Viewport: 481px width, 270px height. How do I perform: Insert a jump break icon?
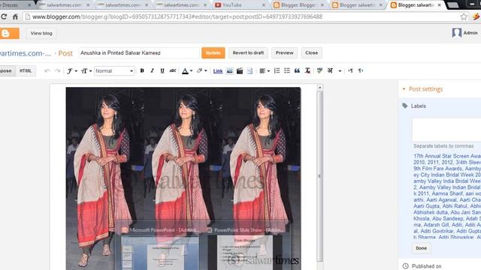click(x=250, y=71)
